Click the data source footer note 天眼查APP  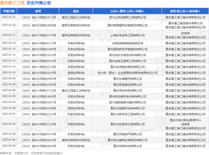(21, 153)
